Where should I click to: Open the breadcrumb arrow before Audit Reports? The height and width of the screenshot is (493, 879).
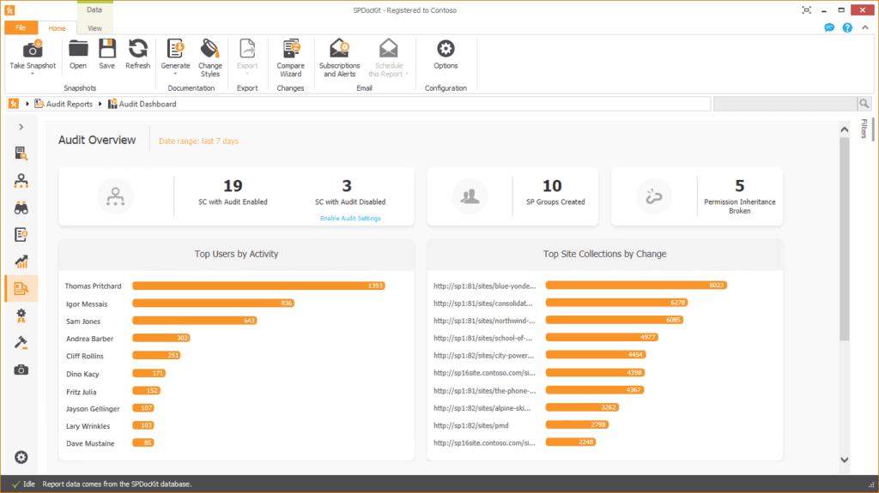click(x=27, y=104)
